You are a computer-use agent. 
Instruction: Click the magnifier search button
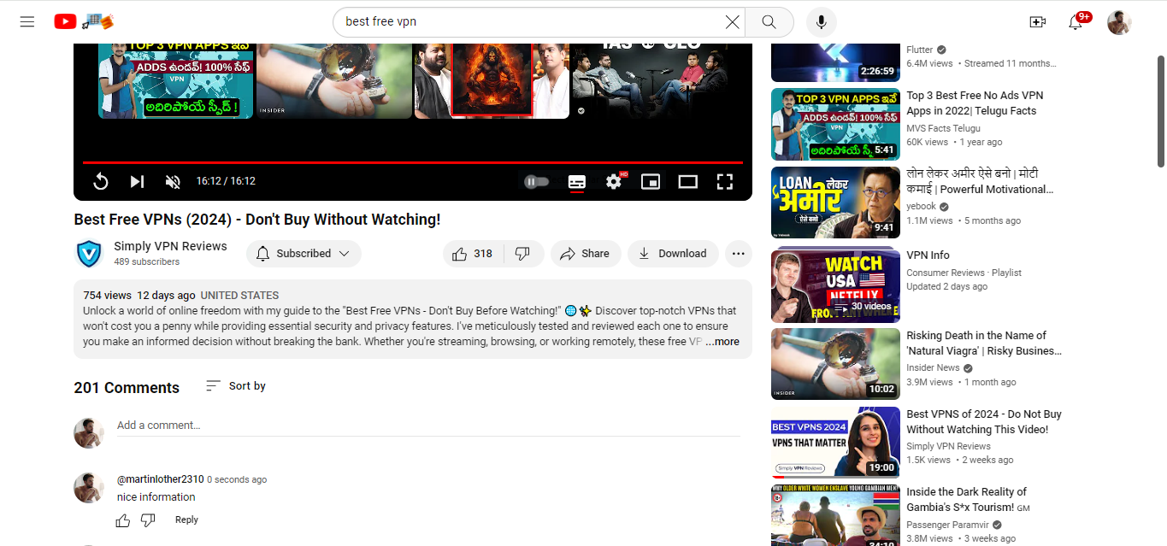tap(769, 21)
